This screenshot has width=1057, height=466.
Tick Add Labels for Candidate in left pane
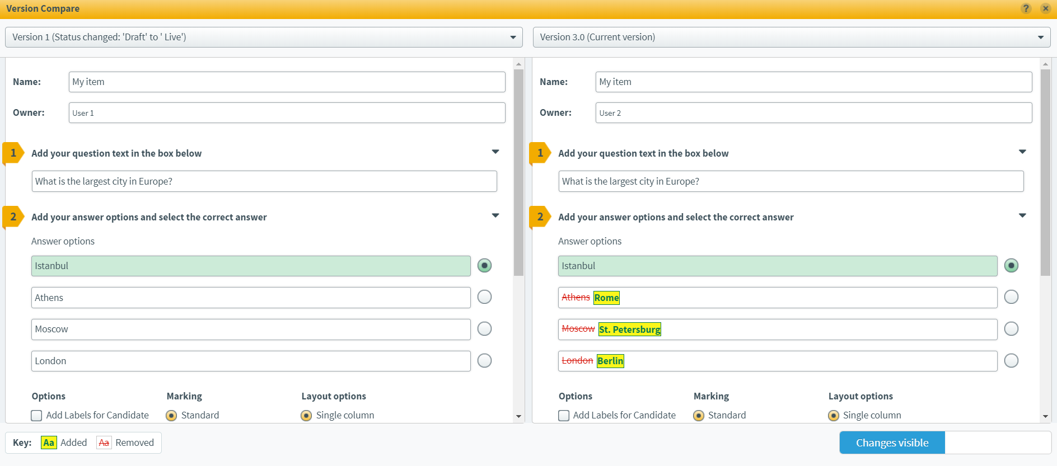[x=36, y=415]
